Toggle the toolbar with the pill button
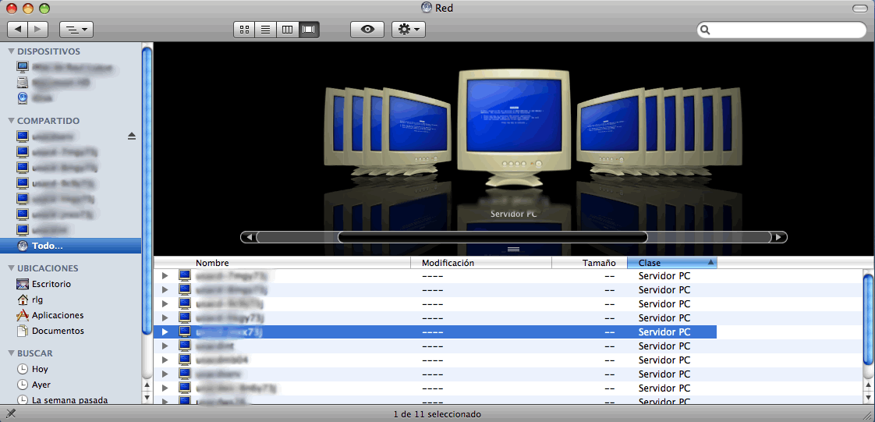Screen dimensions: 875x422 point(860,8)
